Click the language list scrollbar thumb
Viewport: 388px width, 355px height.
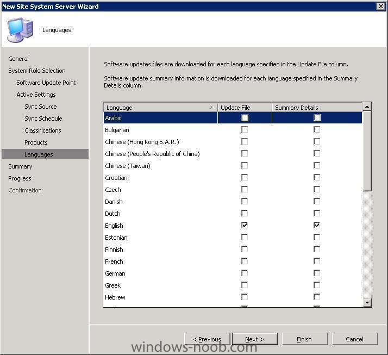point(367,151)
